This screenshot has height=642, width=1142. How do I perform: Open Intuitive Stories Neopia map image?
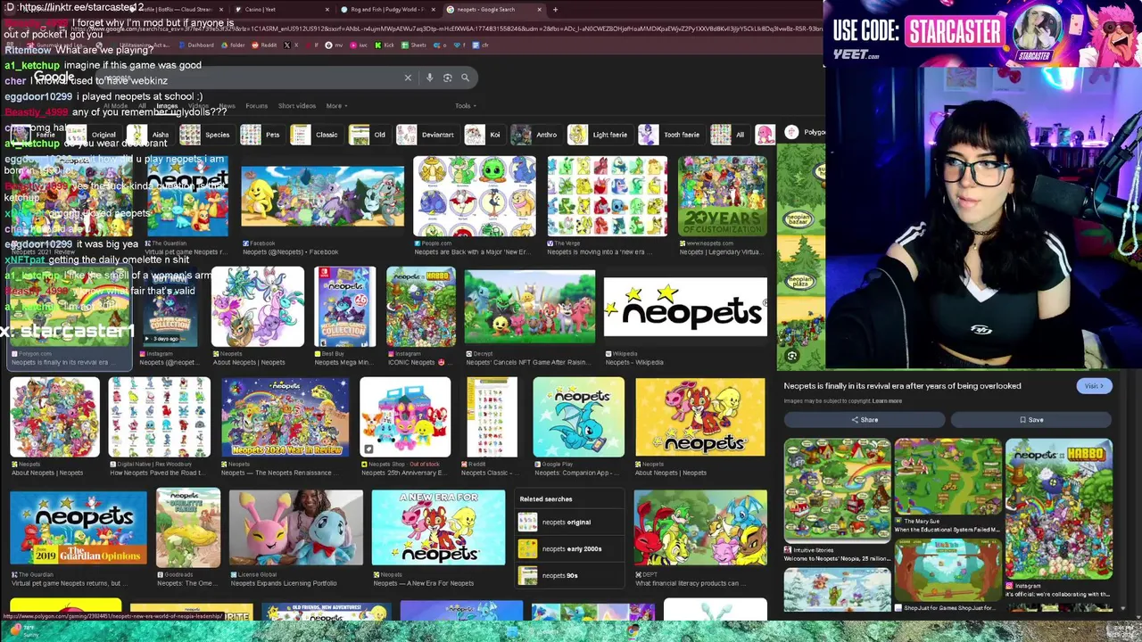[x=837, y=490]
